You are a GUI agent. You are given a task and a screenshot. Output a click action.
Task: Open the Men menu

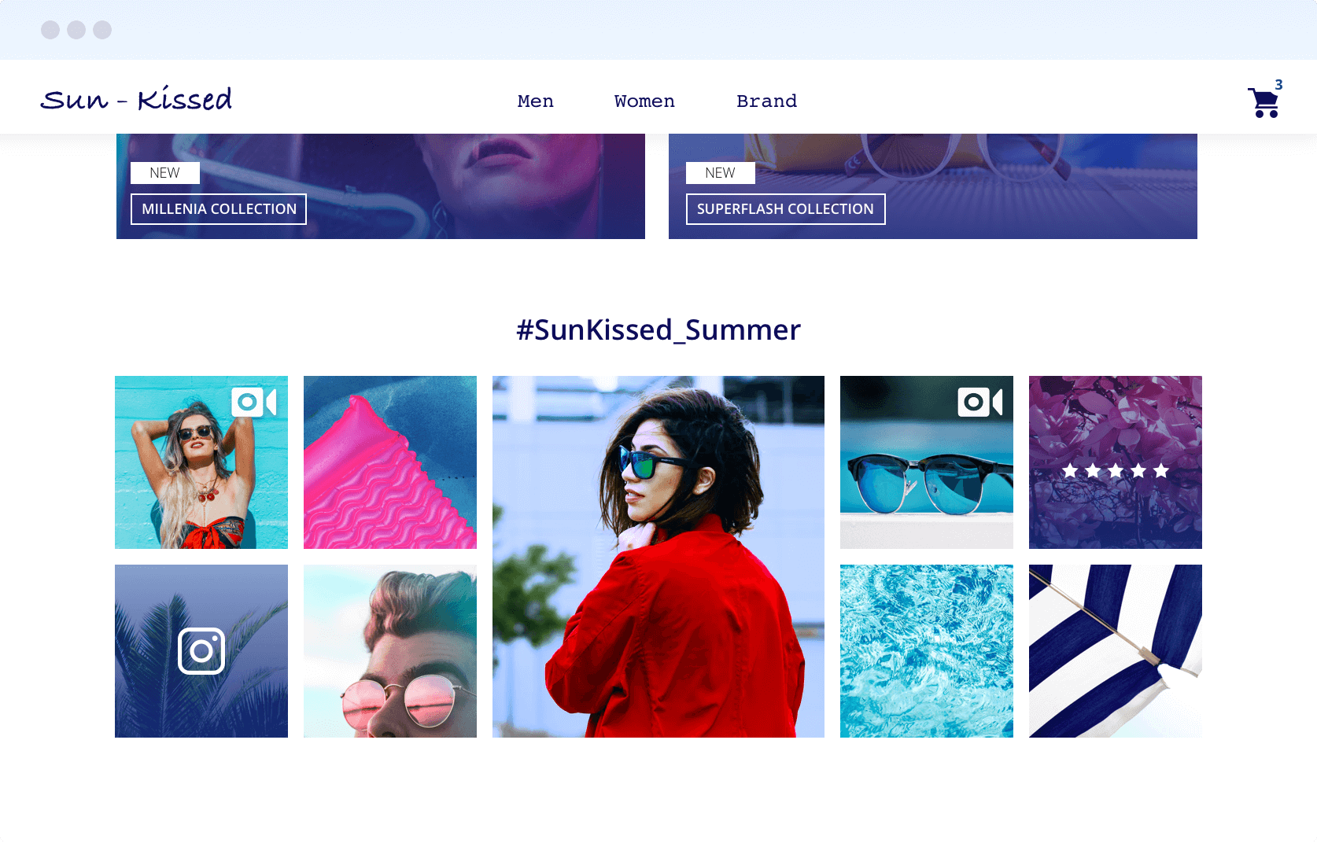(x=536, y=101)
